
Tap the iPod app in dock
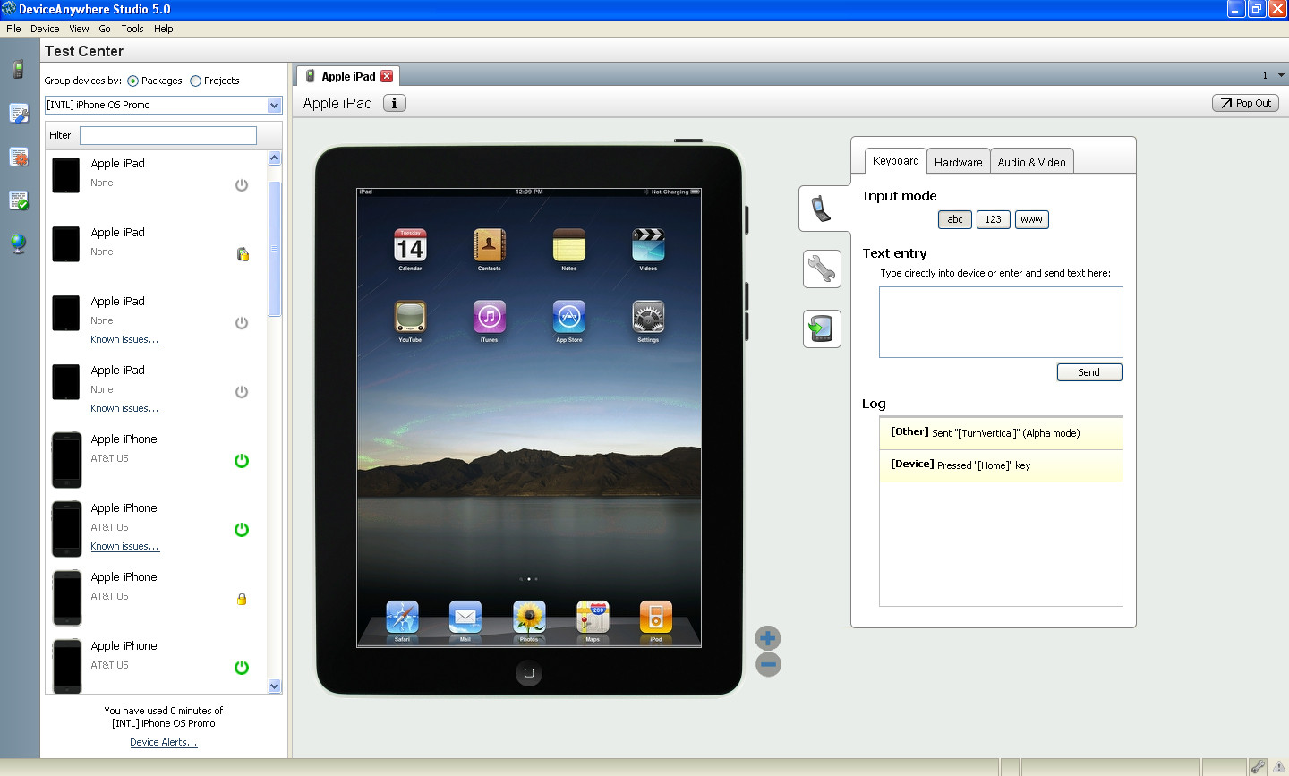point(656,617)
